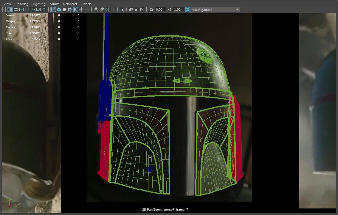Click the use all lights bulb icon
The image size is (338, 215).
pos(81,10)
